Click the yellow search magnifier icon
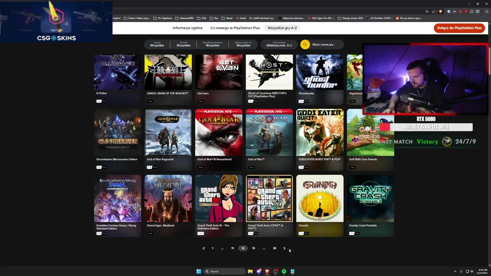Image resolution: width=491 pixels, height=276 pixels. coord(305,44)
